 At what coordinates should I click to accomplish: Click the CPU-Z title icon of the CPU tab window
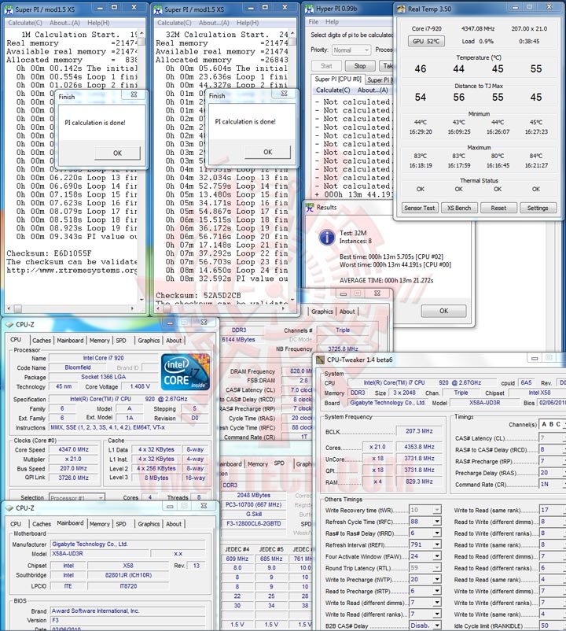[x=9, y=324]
